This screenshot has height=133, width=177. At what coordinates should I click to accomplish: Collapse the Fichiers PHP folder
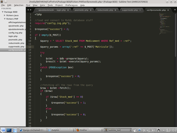(x=5, y=19)
